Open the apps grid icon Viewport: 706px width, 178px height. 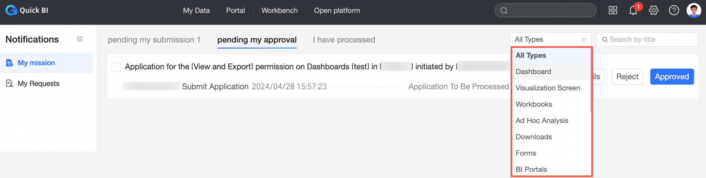click(613, 11)
